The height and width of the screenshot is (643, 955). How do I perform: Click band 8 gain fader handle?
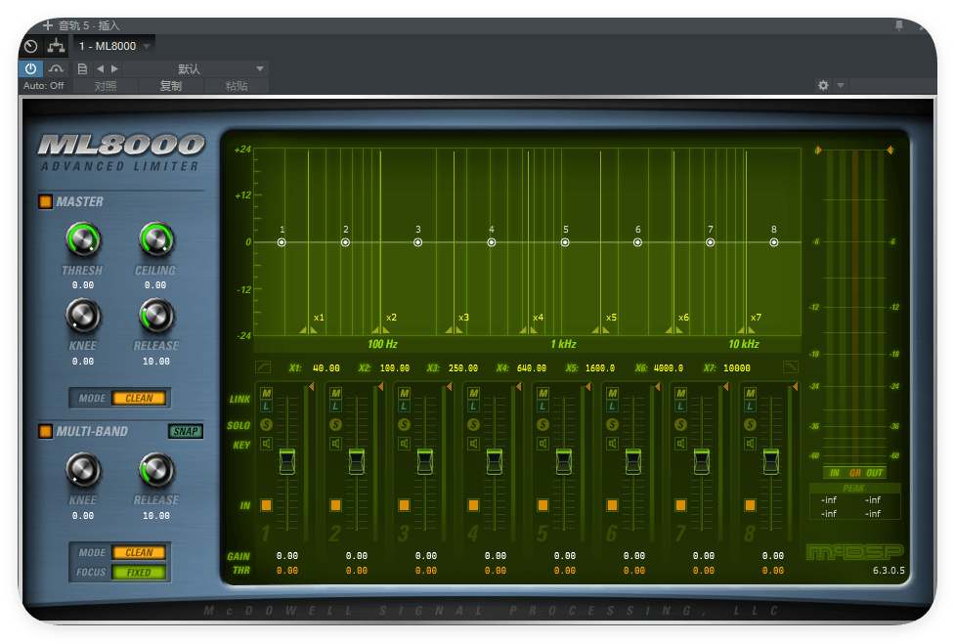pos(771,461)
